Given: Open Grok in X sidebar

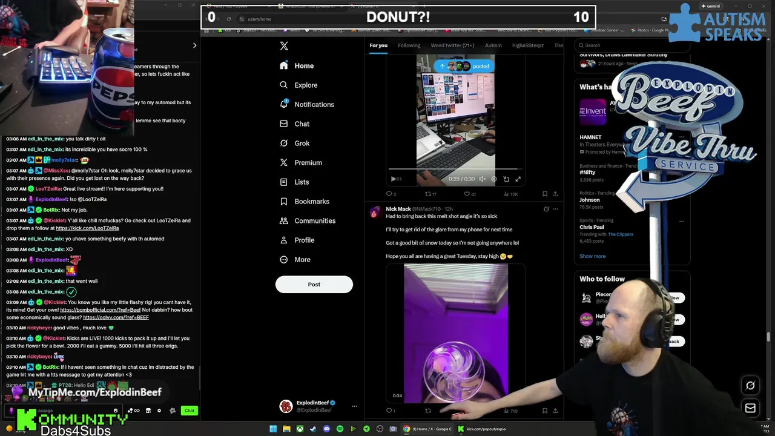Looking at the screenshot, I should pos(294,143).
